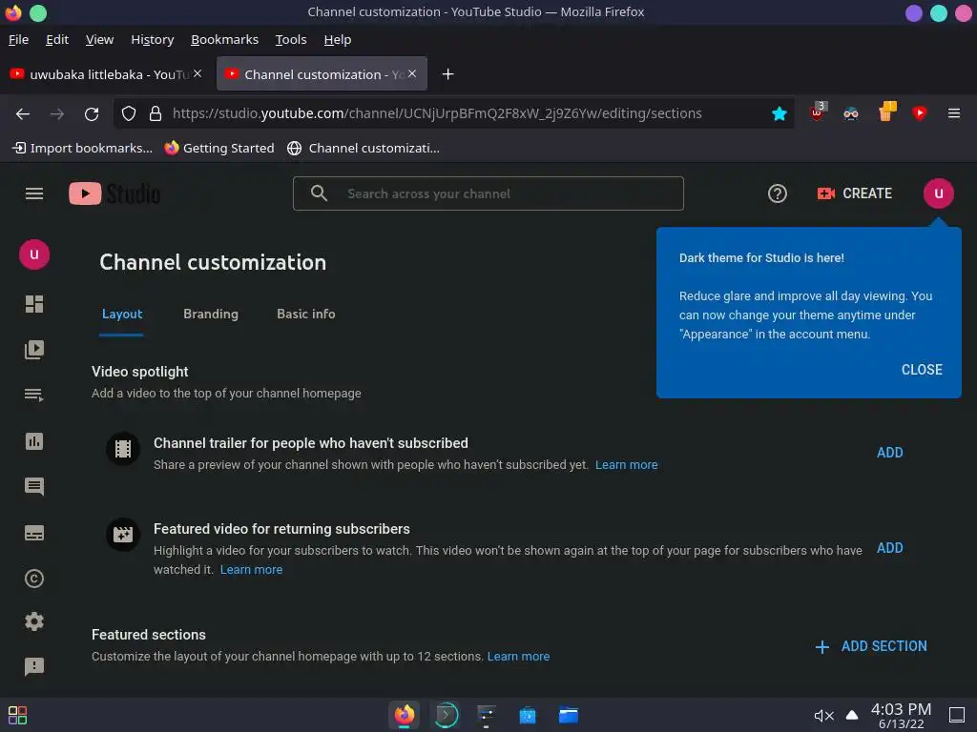Screen dimensions: 977x732
Task: Open the file manager taskbar icon
Action: pos(569,715)
